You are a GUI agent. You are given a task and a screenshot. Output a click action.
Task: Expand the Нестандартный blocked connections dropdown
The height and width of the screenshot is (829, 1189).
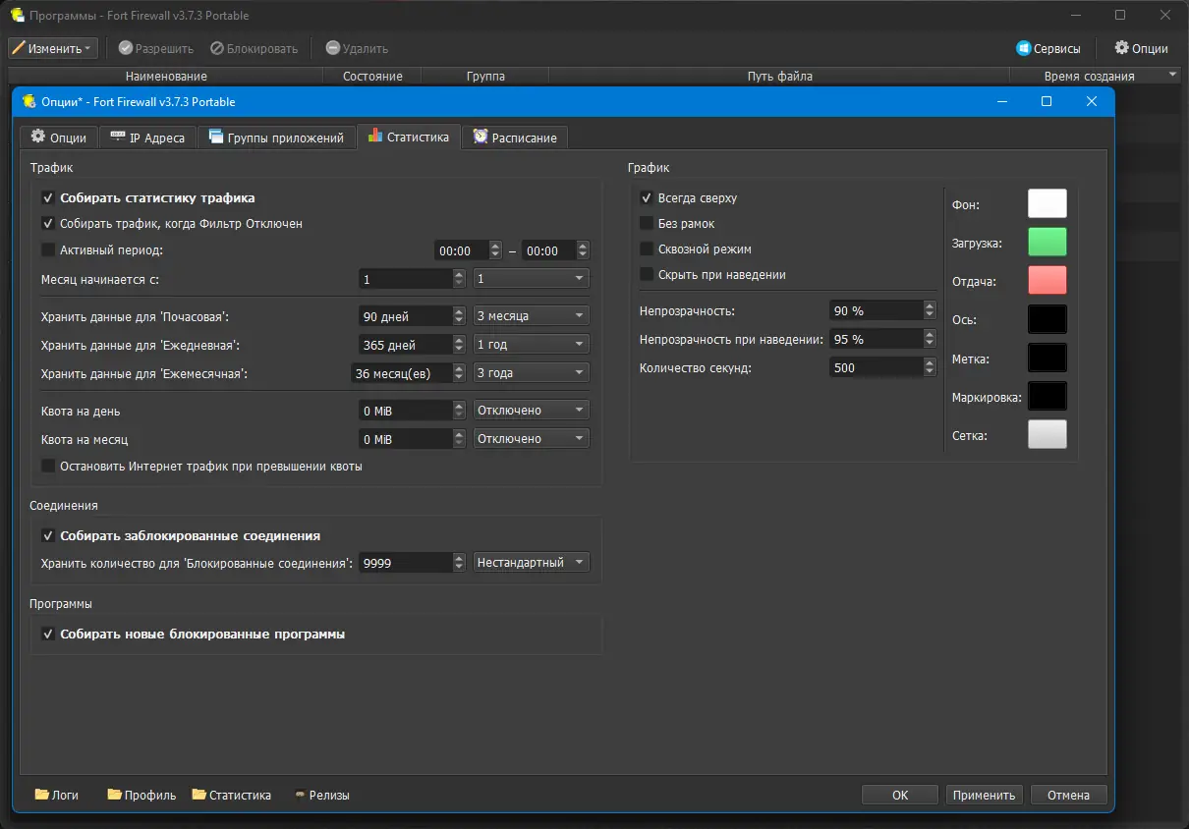[531, 563]
